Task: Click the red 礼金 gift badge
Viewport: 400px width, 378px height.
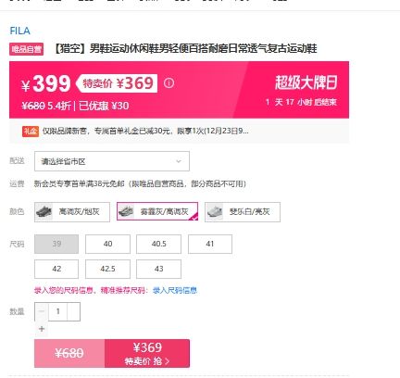Action: (31, 132)
